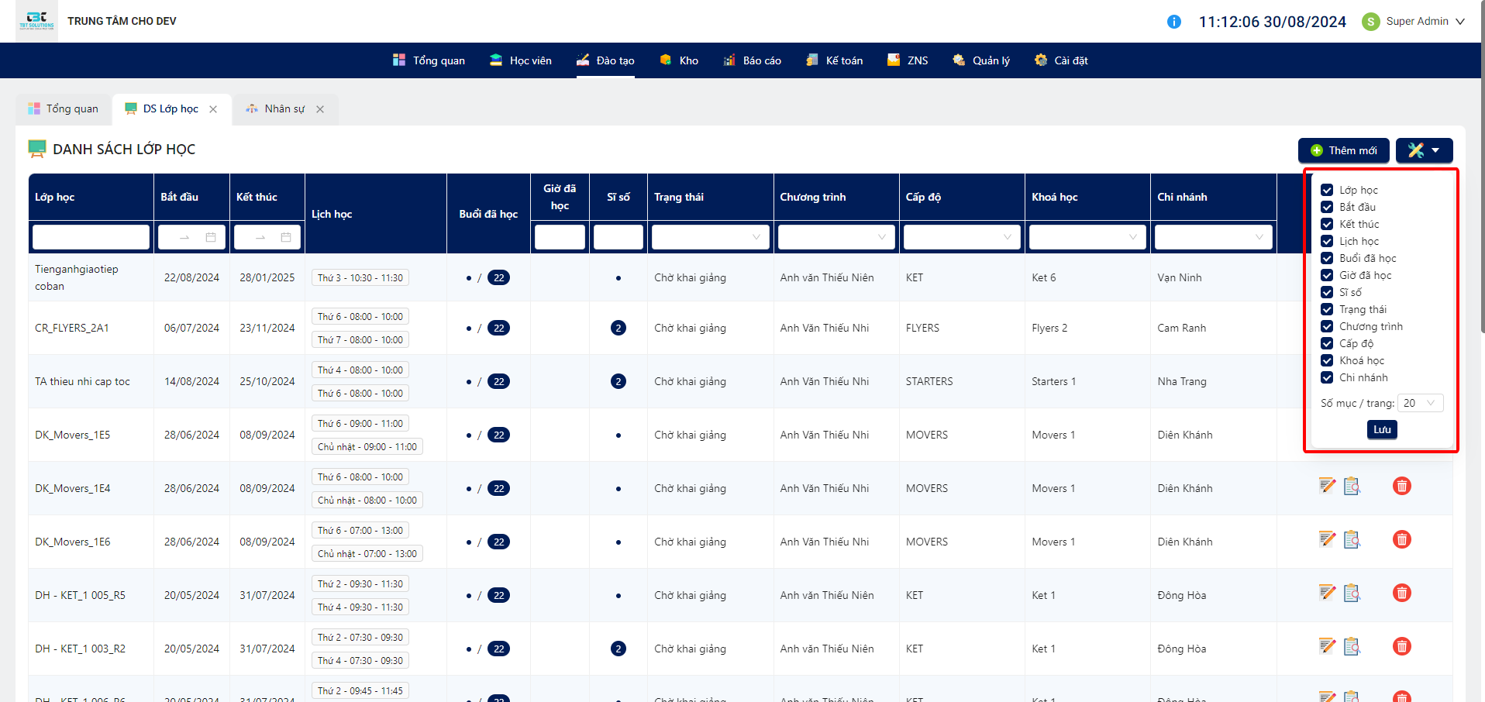
Task: Uncheck the Giờ đã học column checkbox
Action: [1327, 275]
